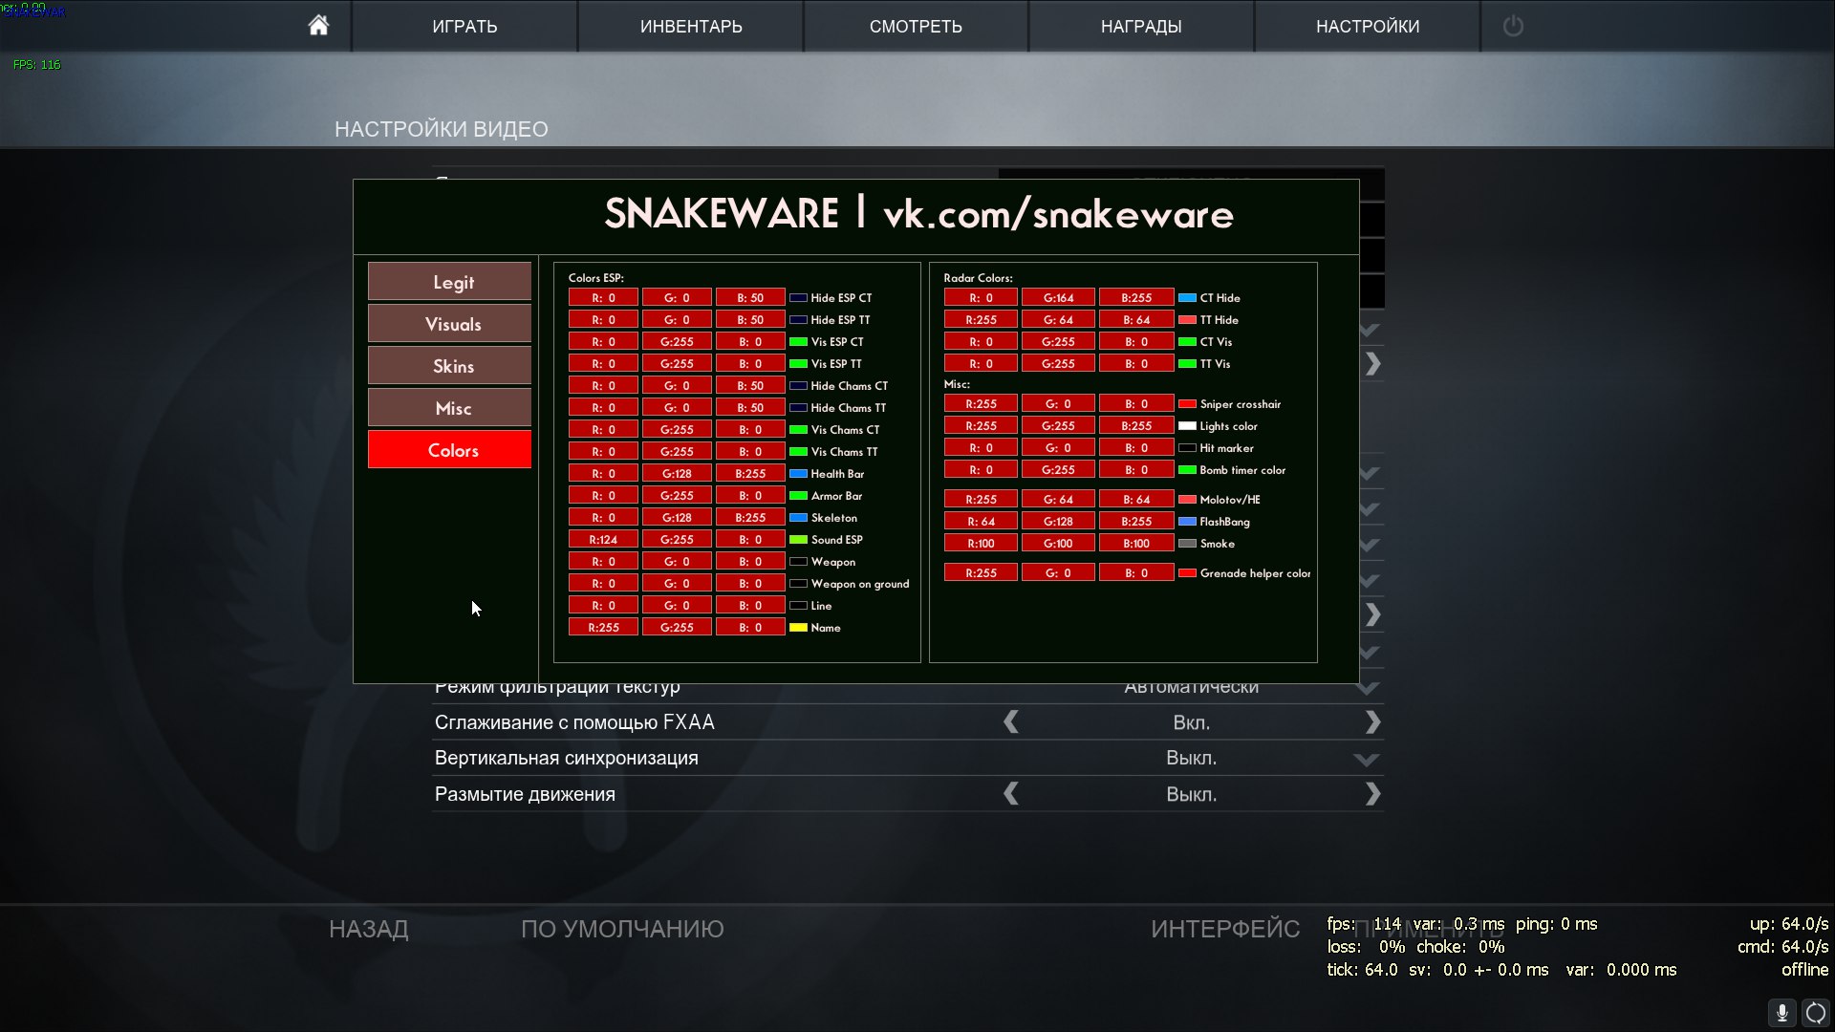Click Skeleton color swatch
This screenshot has height=1032, width=1835.
[x=798, y=518]
